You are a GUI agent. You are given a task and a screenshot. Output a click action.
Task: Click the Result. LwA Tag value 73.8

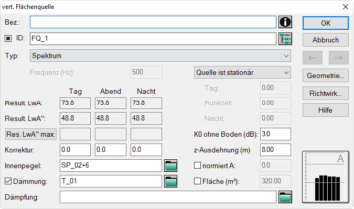75,103
